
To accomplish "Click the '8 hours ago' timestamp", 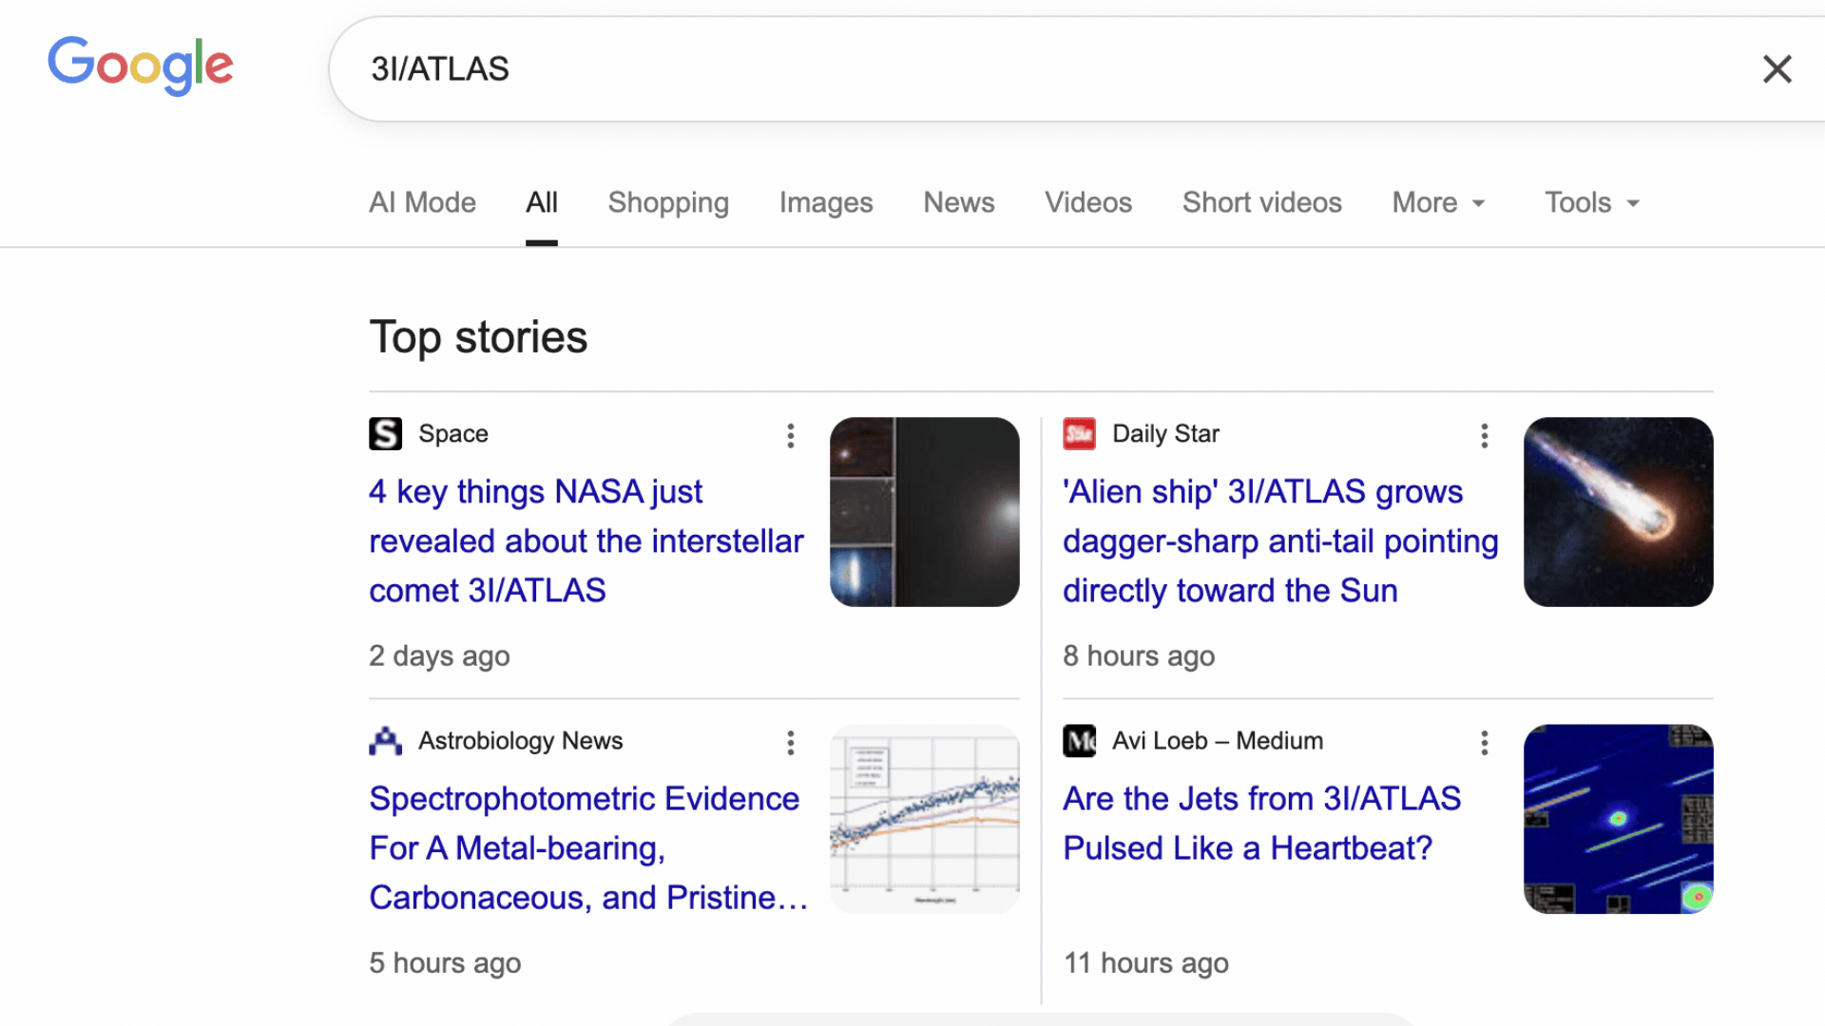I will point(1139,655).
